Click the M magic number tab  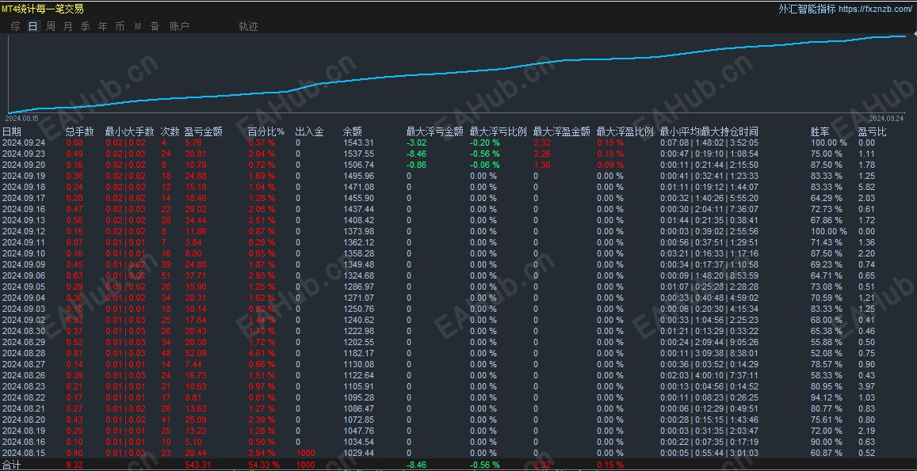pos(138,26)
